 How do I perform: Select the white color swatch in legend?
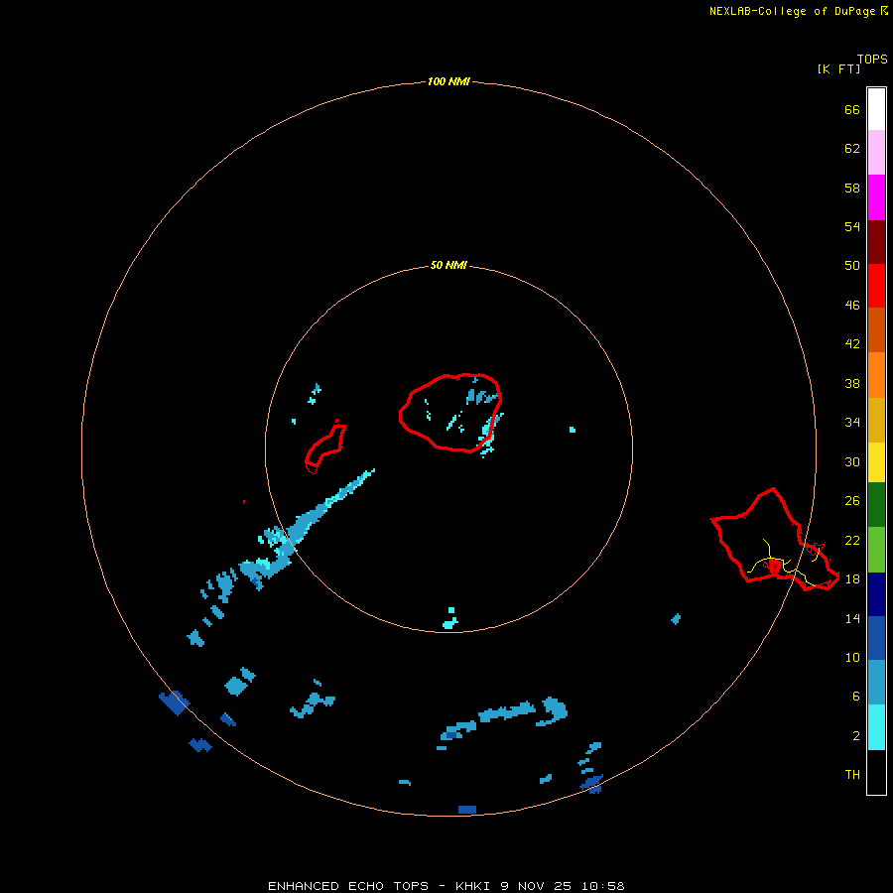(876, 109)
